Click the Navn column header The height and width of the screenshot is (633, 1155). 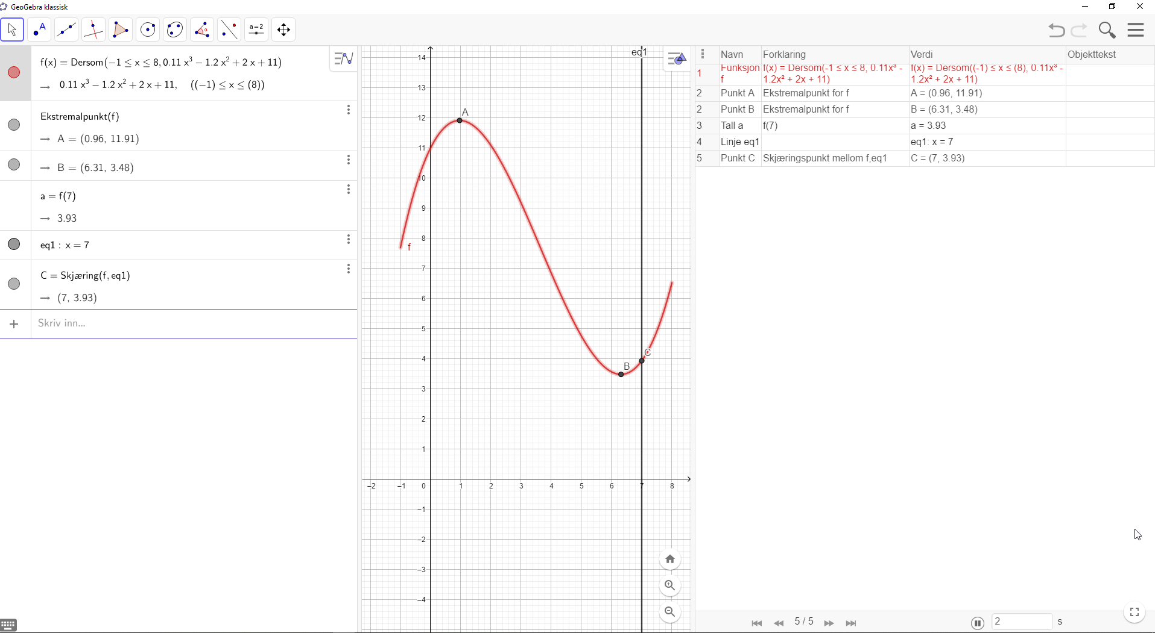click(x=740, y=54)
